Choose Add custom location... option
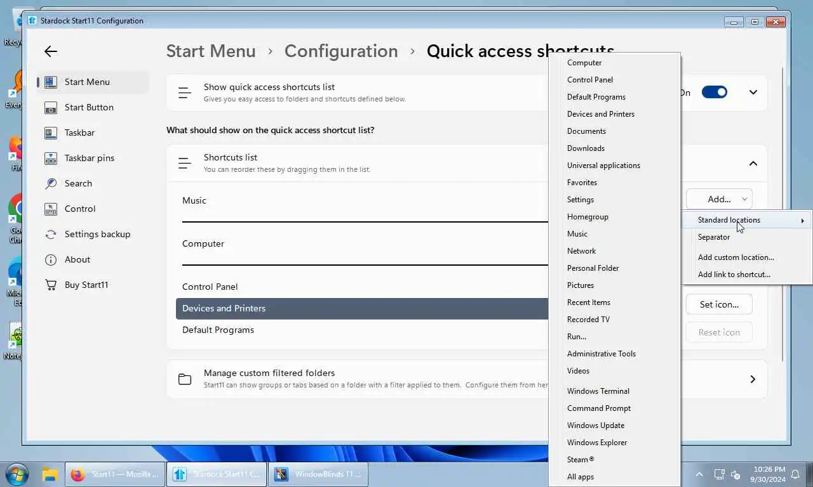813x487 pixels. pyautogui.click(x=746, y=257)
